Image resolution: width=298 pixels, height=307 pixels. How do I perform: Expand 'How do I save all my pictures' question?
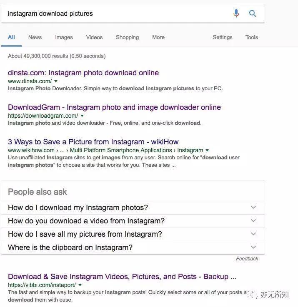133,234
